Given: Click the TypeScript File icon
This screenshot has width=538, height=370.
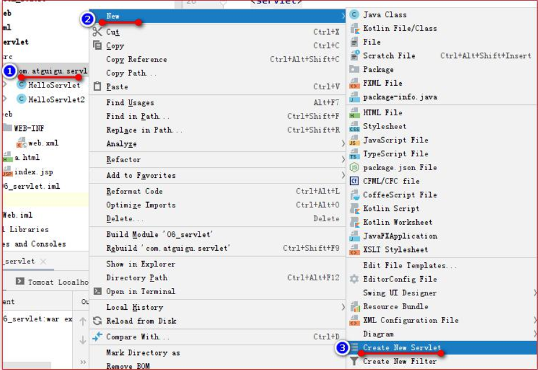Looking at the screenshot, I should click(x=354, y=153).
